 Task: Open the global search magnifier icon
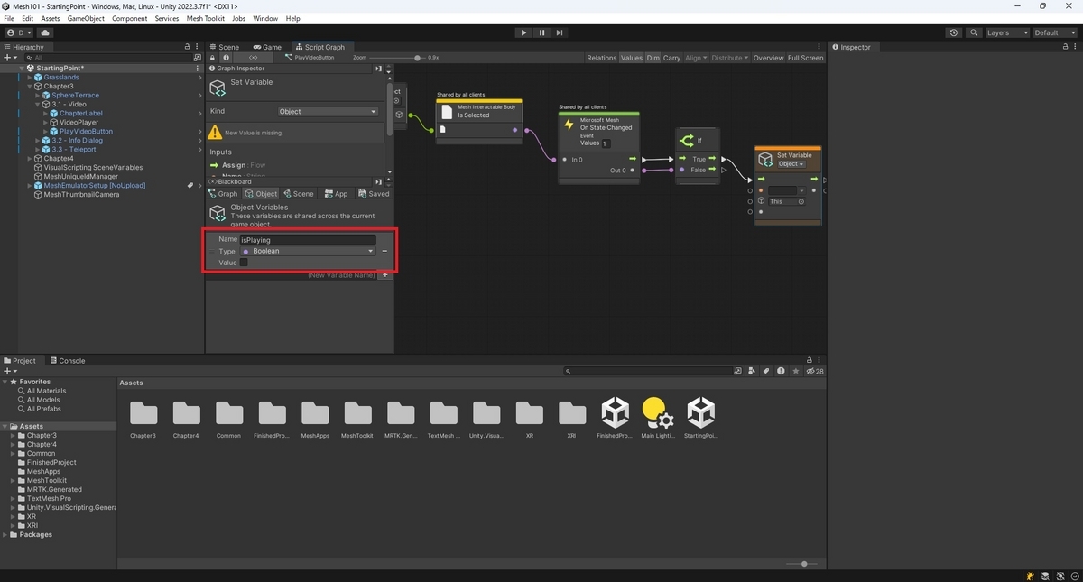[975, 32]
